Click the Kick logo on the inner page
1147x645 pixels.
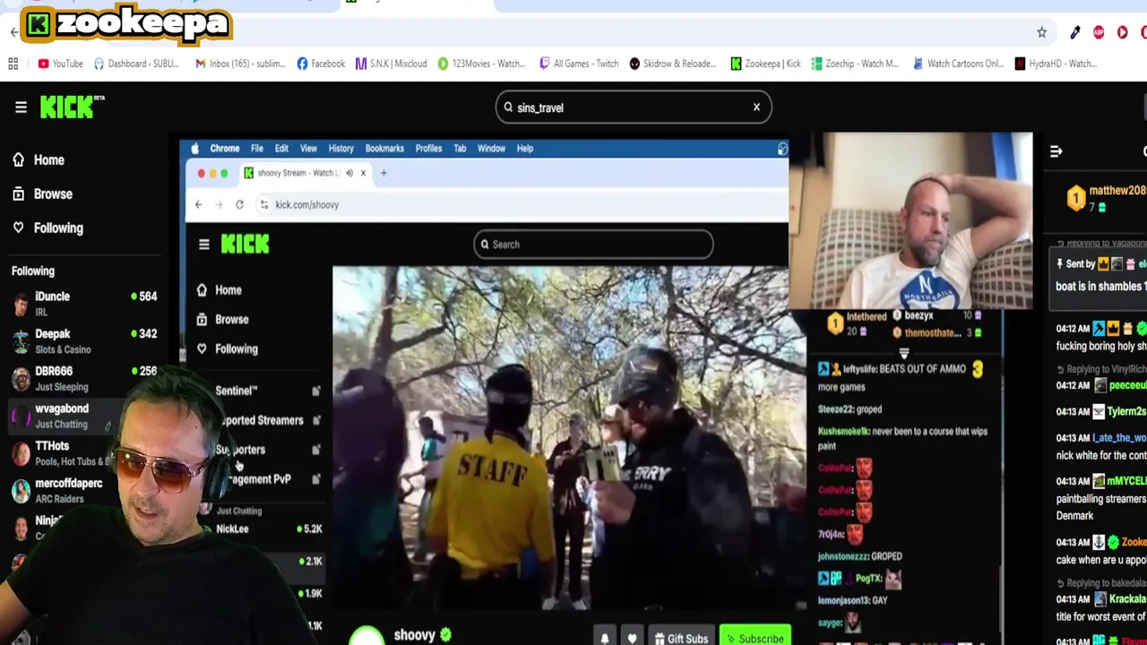tap(245, 244)
